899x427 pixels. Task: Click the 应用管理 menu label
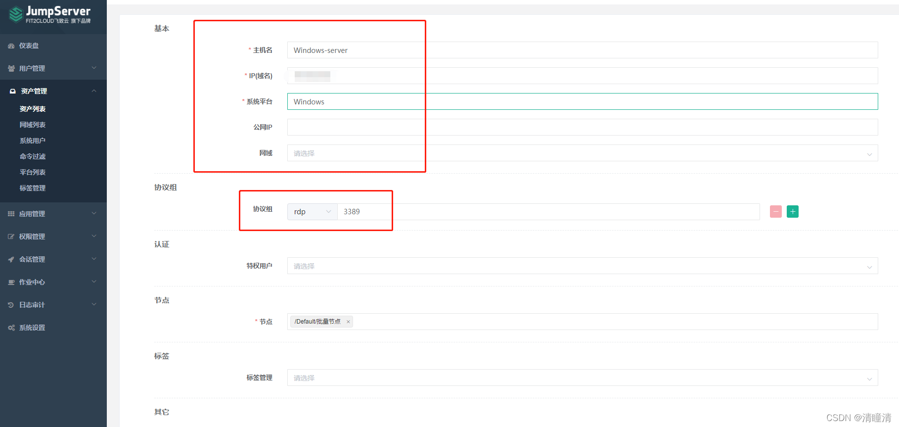point(32,214)
